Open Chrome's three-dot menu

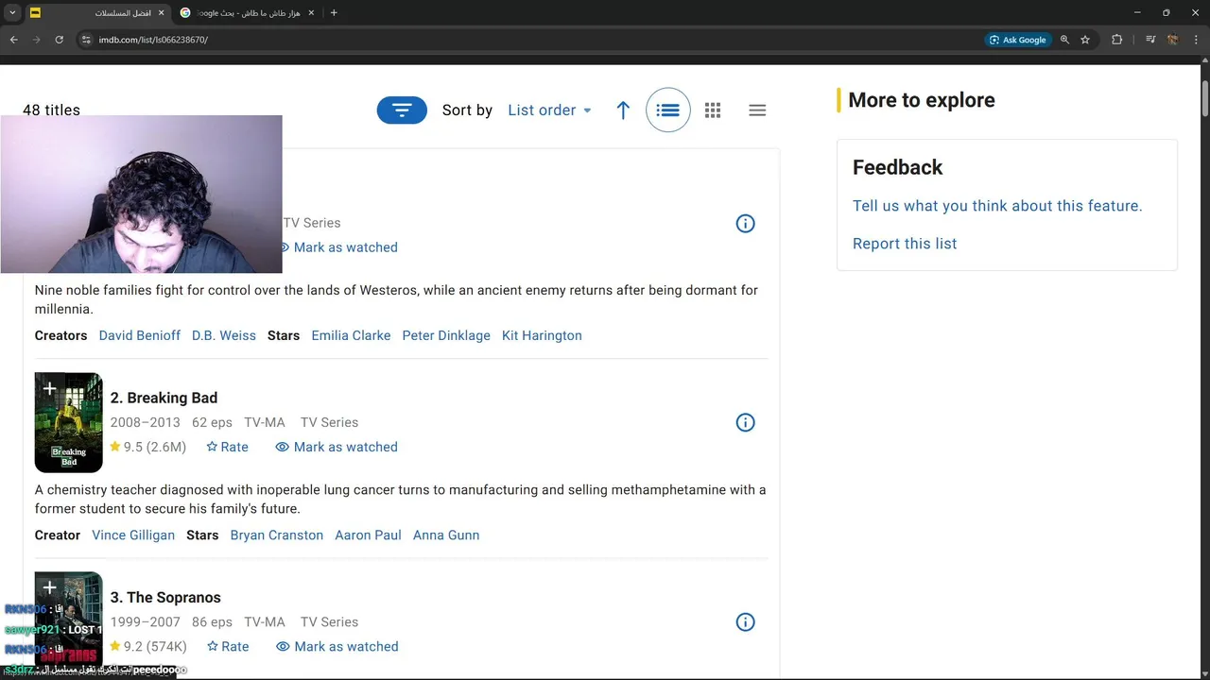tap(1196, 40)
